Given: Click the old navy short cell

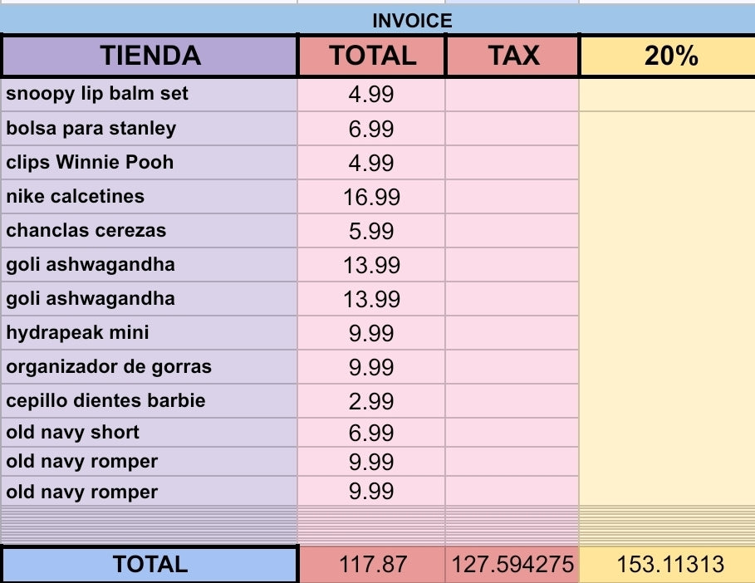Looking at the screenshot, I should pos(150,432).
